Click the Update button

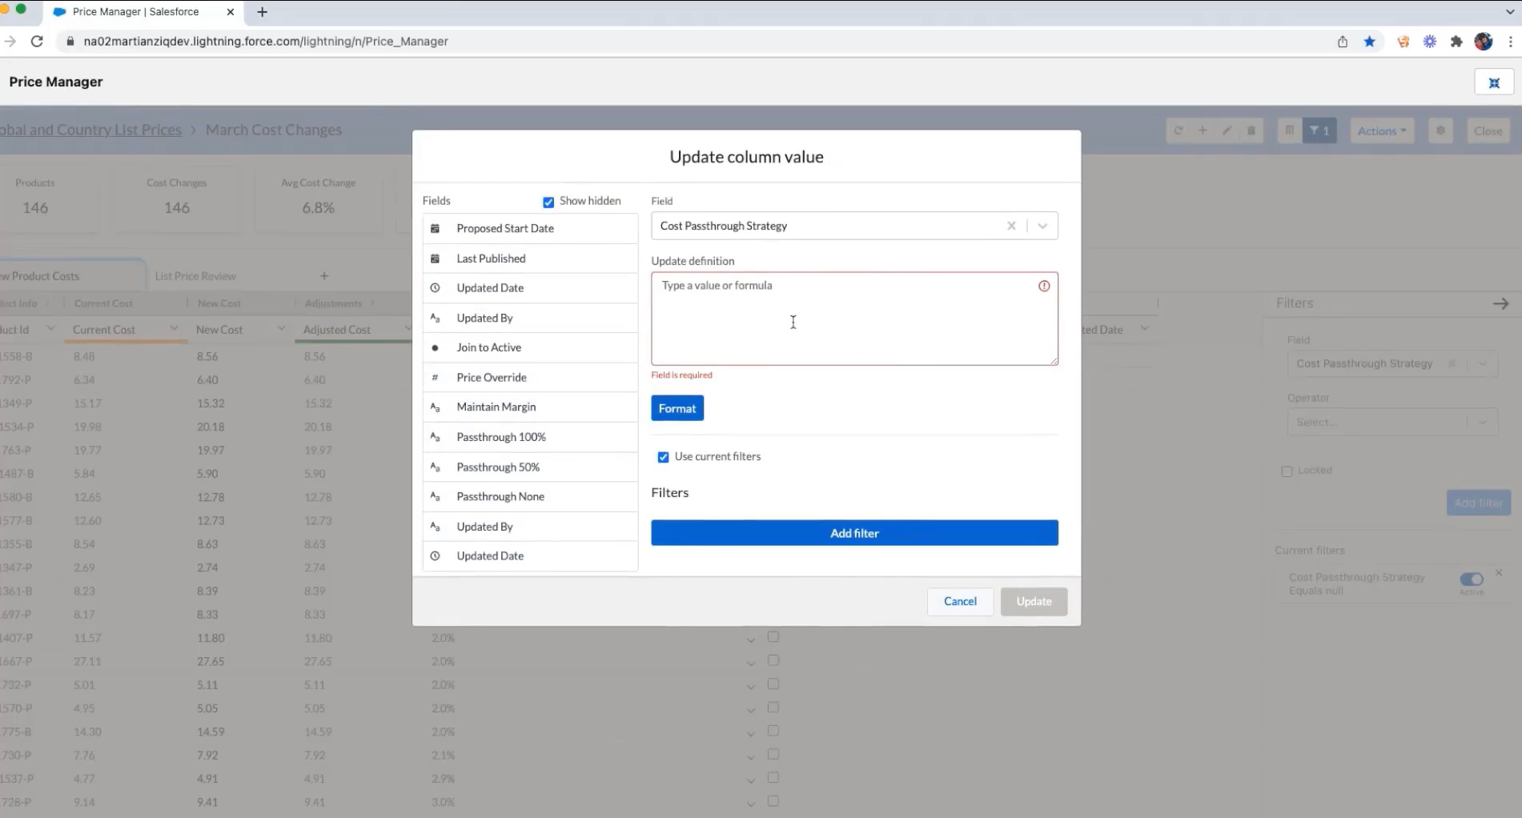(1034, 601)
